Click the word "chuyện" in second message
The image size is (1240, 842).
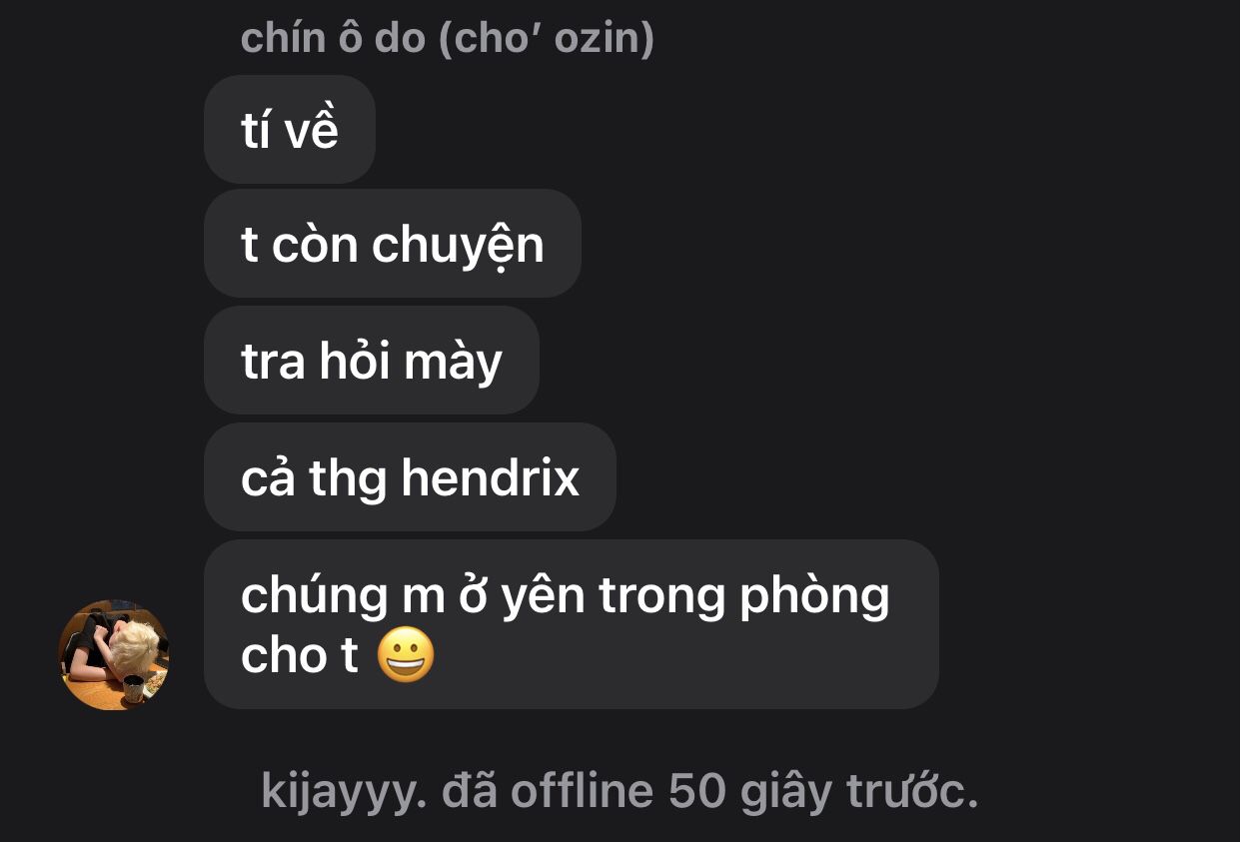tap(458, 247)
